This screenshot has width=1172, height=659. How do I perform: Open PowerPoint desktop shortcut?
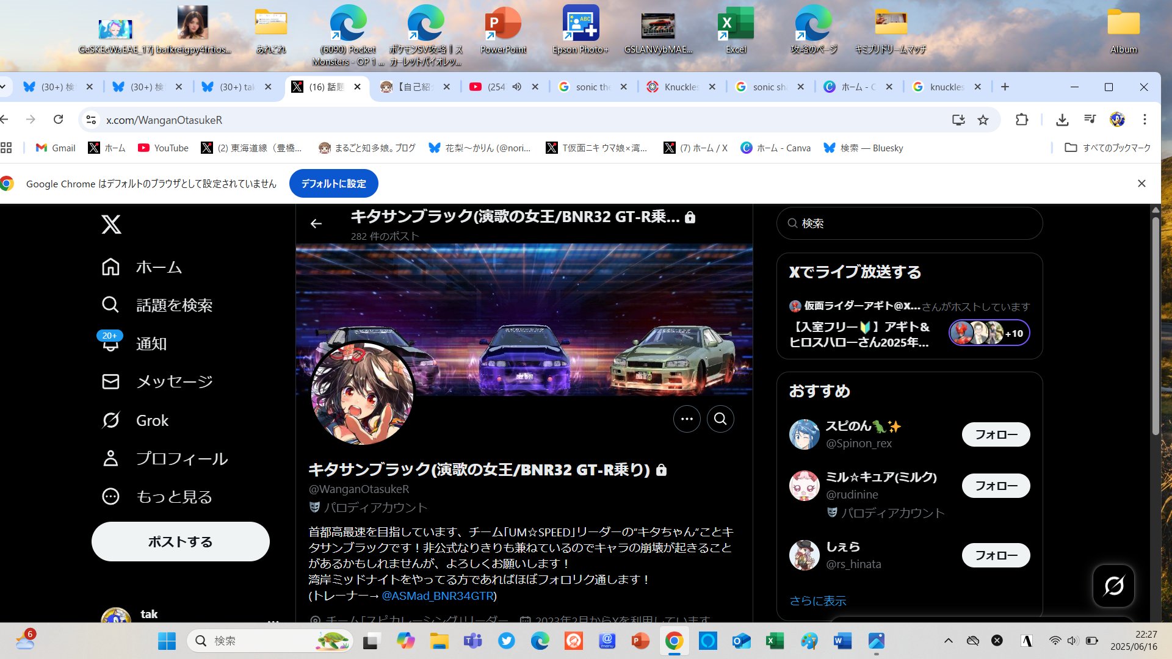coord(504,31)
